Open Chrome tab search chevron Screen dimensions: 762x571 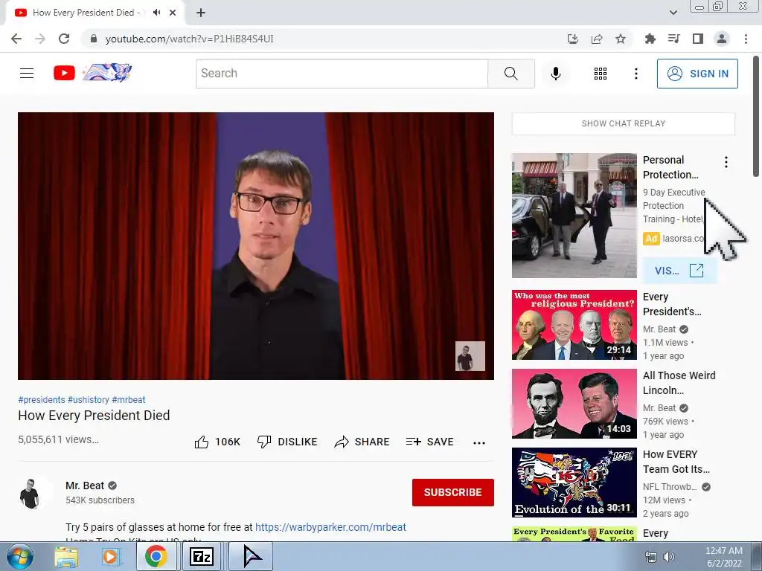click(x=673, y=13)
